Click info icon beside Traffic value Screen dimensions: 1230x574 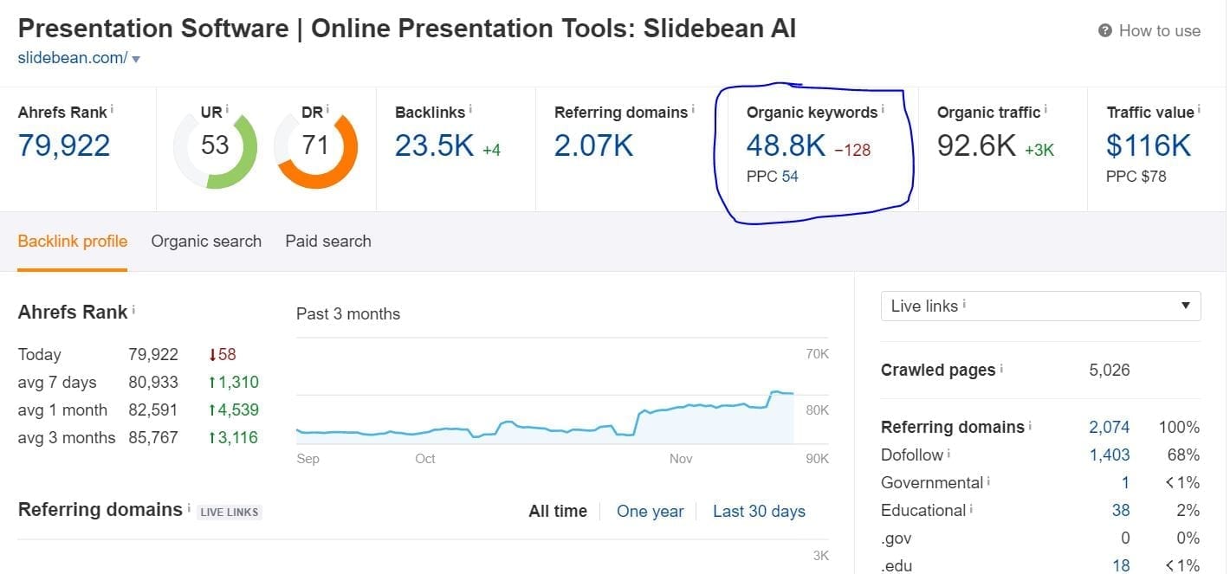(x=1199, y=109)
